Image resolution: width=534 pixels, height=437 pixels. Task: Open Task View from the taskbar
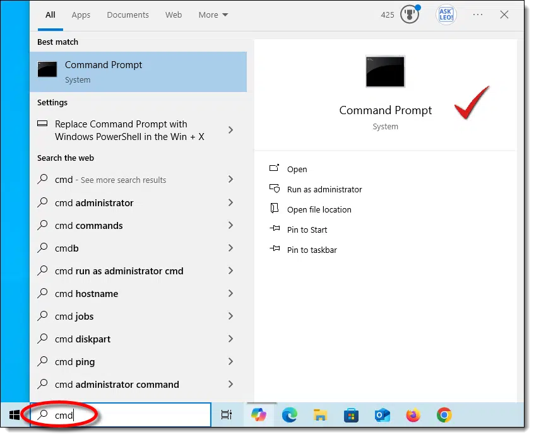pyautogui.click(x=226, y=415)
